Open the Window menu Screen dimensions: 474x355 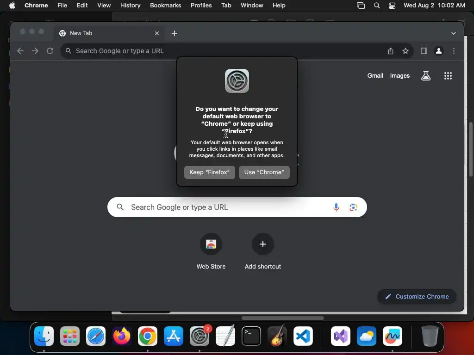pos(252,6)
